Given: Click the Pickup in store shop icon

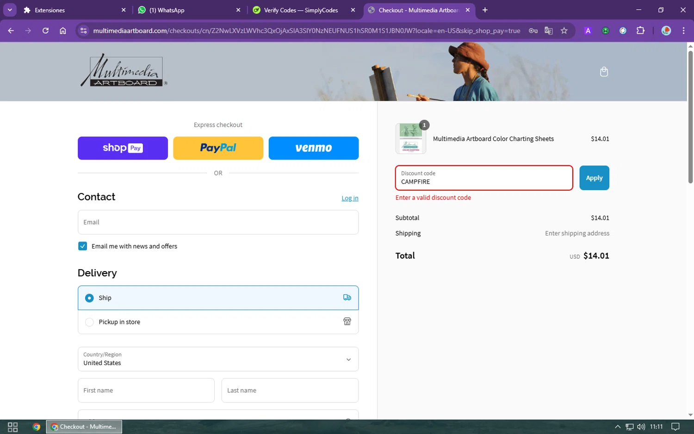Looking at the screenshot, I should pos(347,321).
